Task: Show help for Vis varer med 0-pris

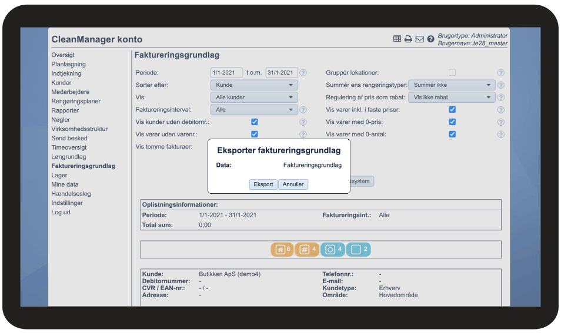Action: [501, 122]
